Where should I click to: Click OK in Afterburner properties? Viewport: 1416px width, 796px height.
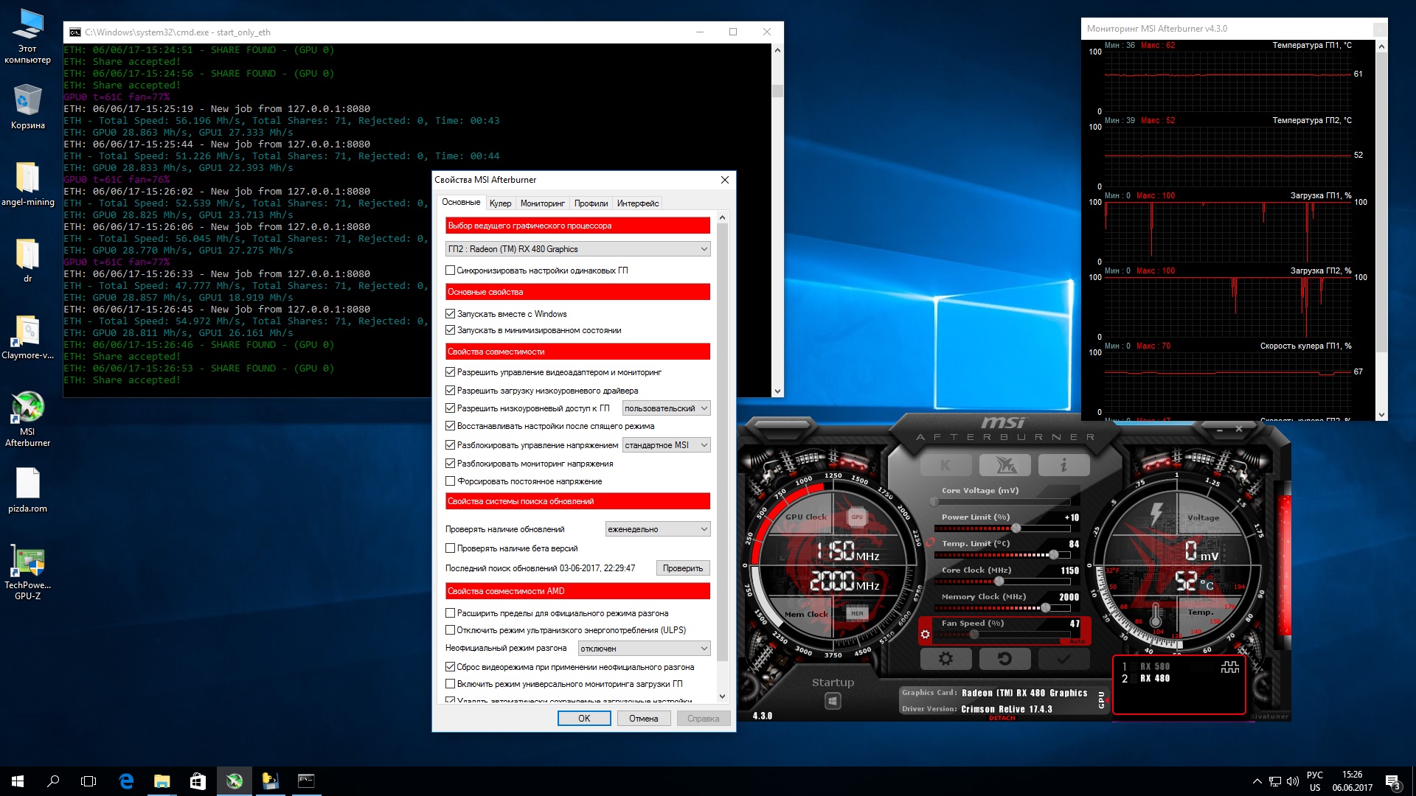coord(584,719)
